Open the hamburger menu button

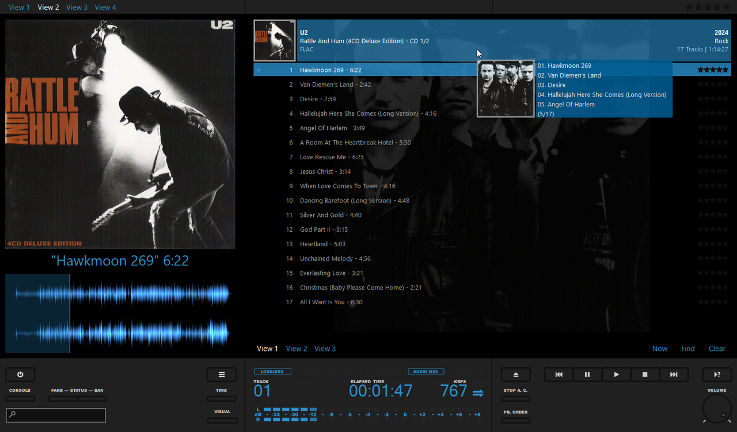coord(222,374)
